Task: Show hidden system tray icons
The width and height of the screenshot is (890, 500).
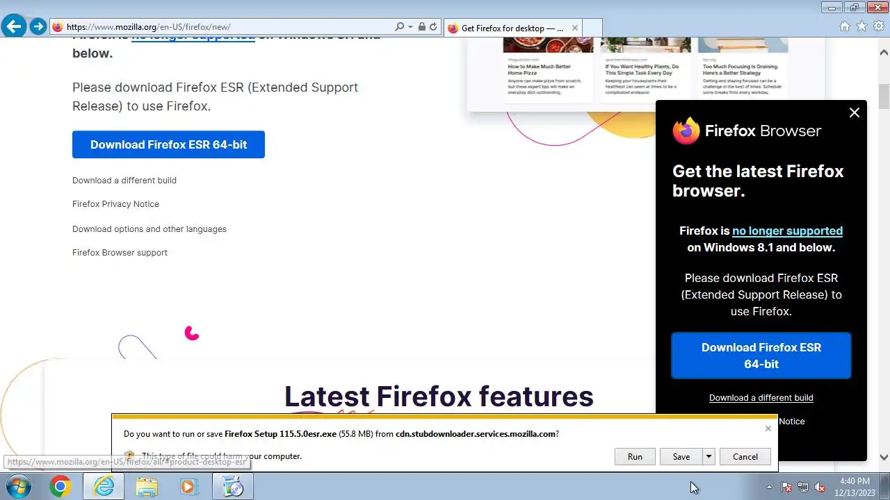Action: point(769,487)
